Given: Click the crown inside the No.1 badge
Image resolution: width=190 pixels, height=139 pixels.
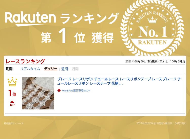Looking at the screenshot, I should click(x=152, y=20).
